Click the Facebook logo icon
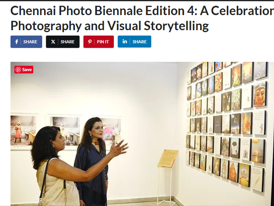Screen dimensions: 274x206 17,42
